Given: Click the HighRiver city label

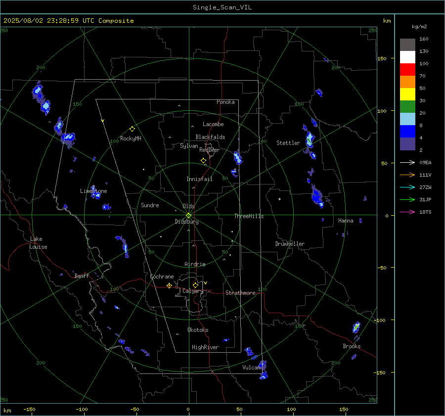Looking at the screenshot, I should tap(205, 347).
